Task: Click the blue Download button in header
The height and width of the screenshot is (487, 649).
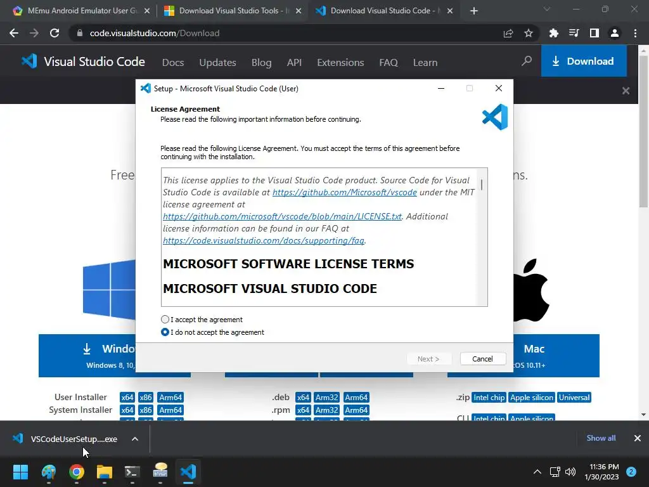Action: click(584, 61)
